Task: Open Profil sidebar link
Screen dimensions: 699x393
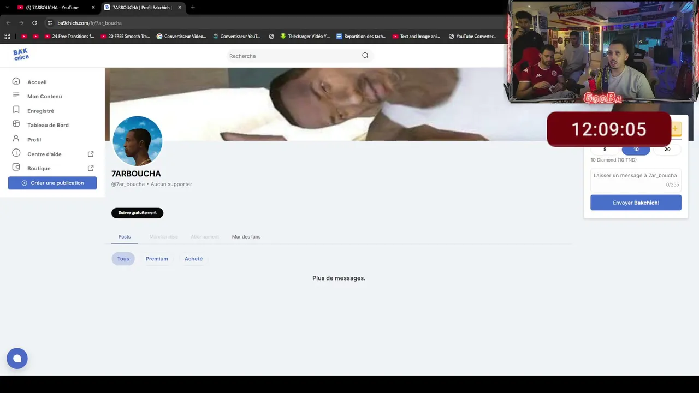Action: (x=34, y=140)
